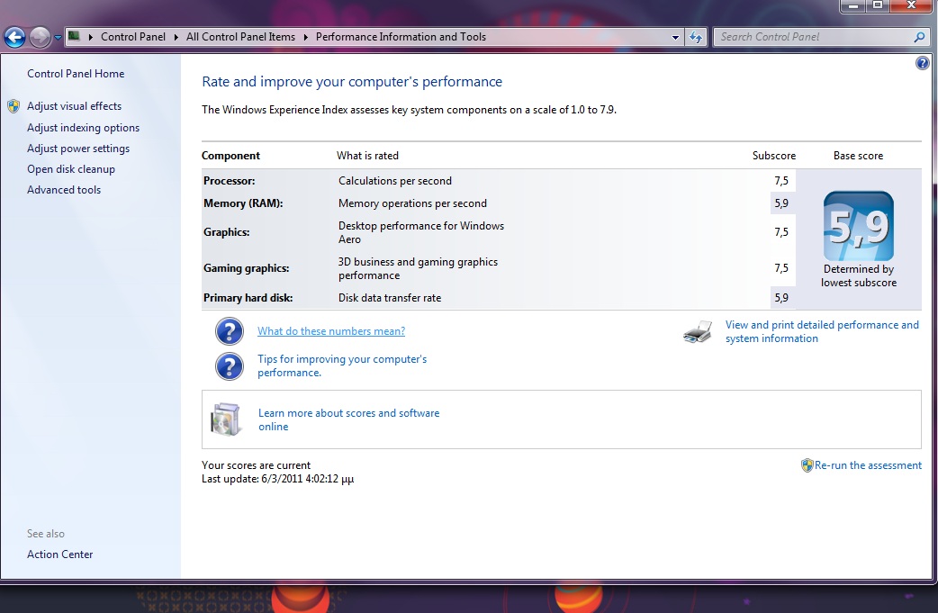938x613 pixels.
Task: Open help via blue question mark
Action: [x=923, y=63]
